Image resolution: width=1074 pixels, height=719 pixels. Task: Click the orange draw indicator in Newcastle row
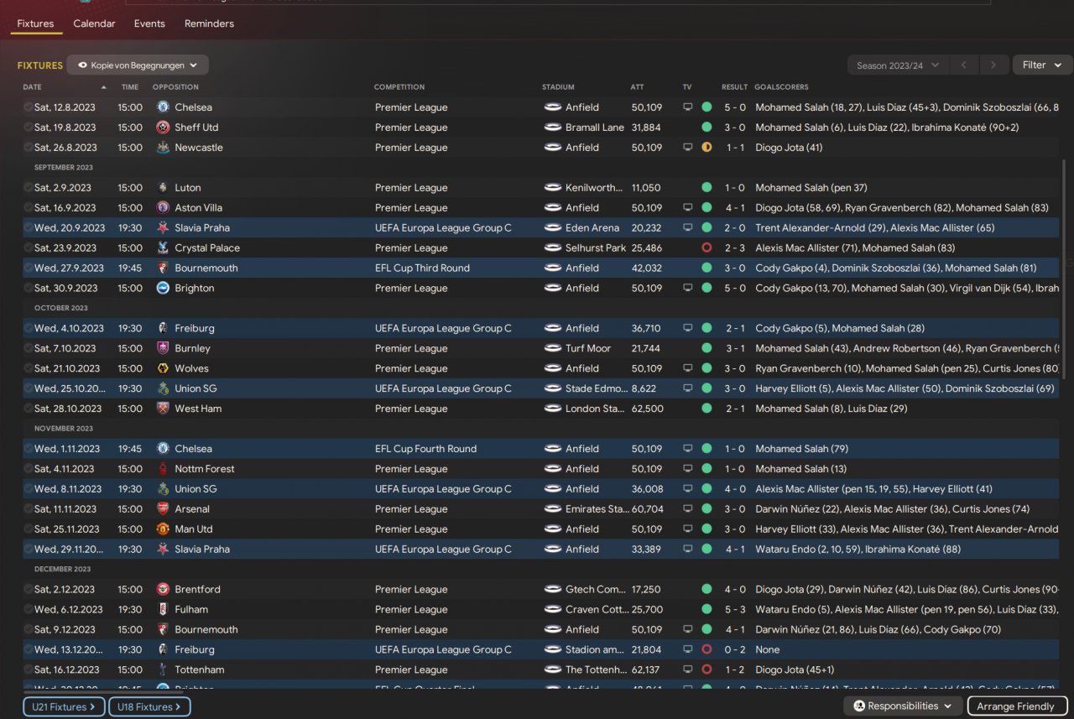click(x=706, y=148)
